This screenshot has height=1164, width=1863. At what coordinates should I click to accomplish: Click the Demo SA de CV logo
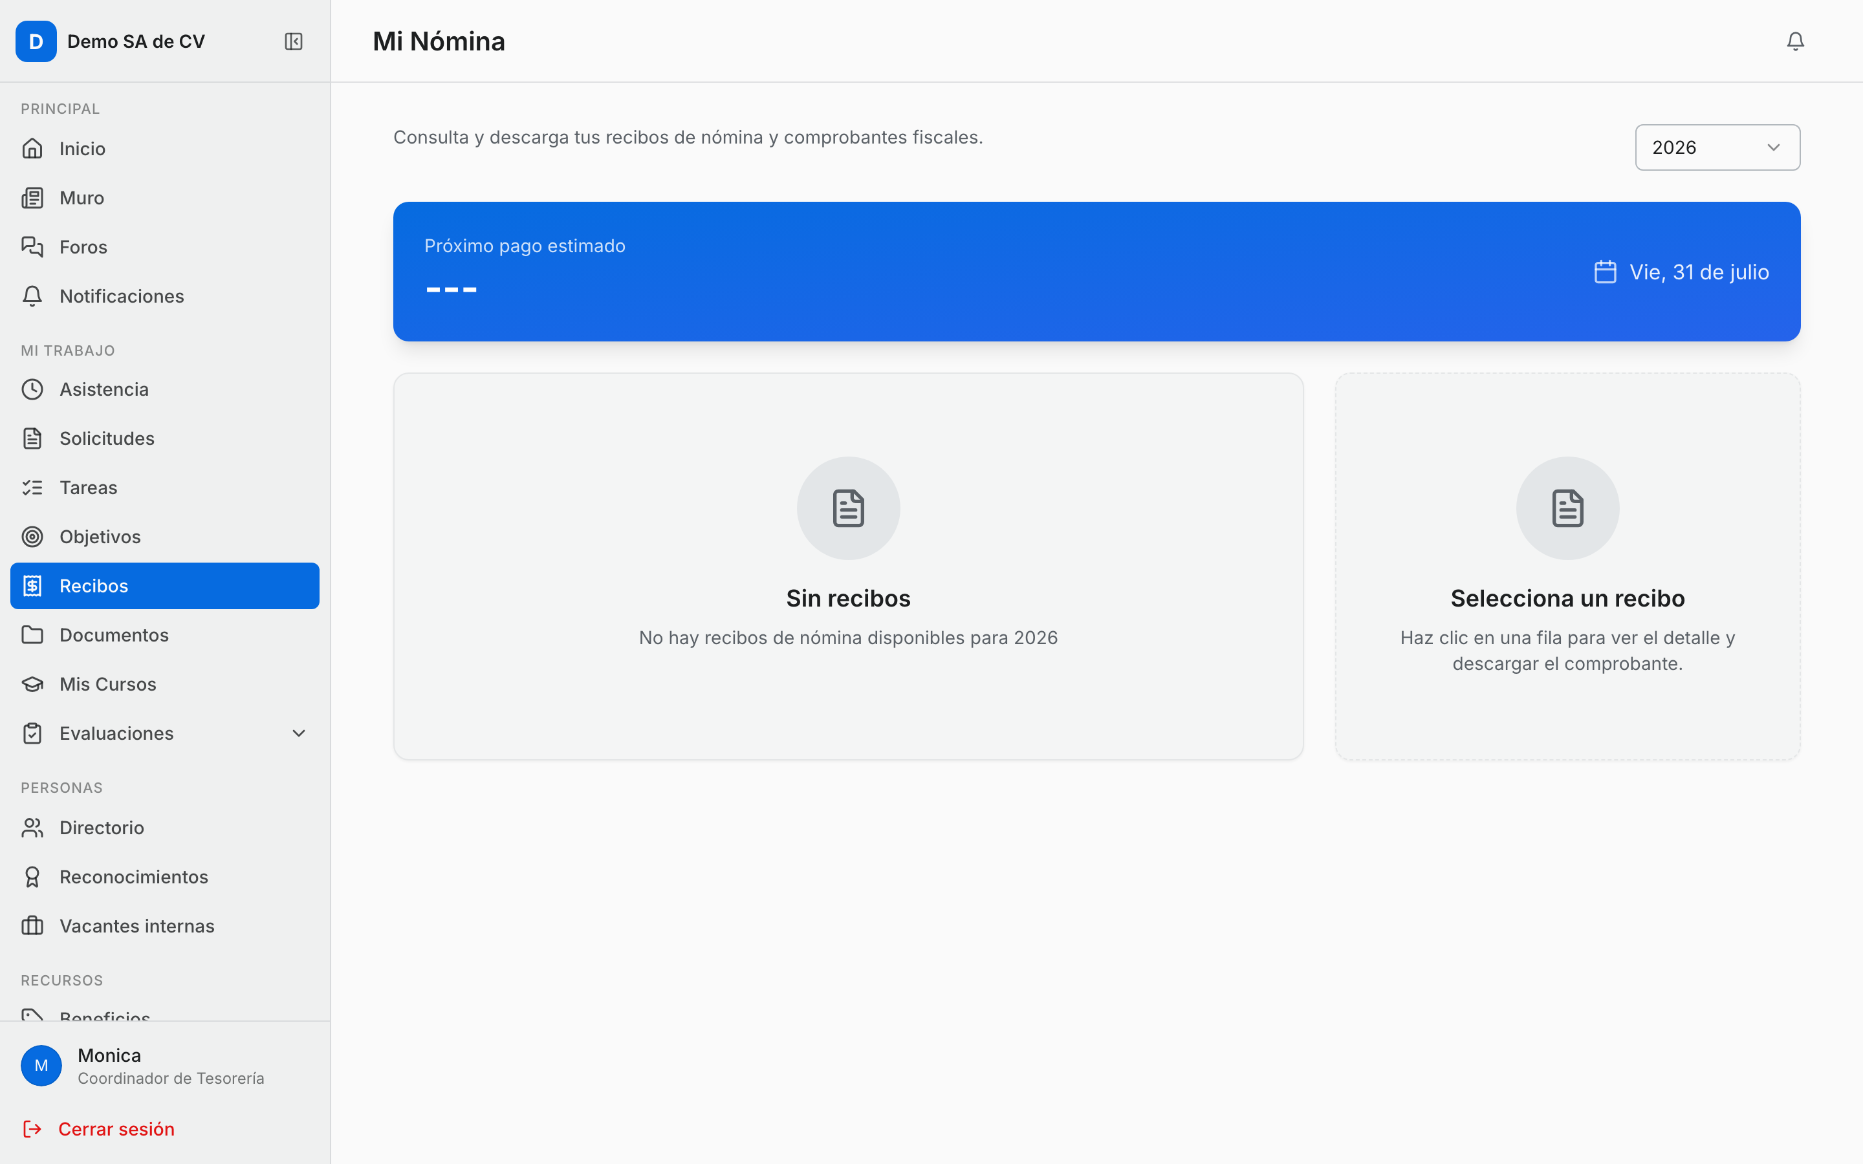pyautogui.click(x=36, y=41)
